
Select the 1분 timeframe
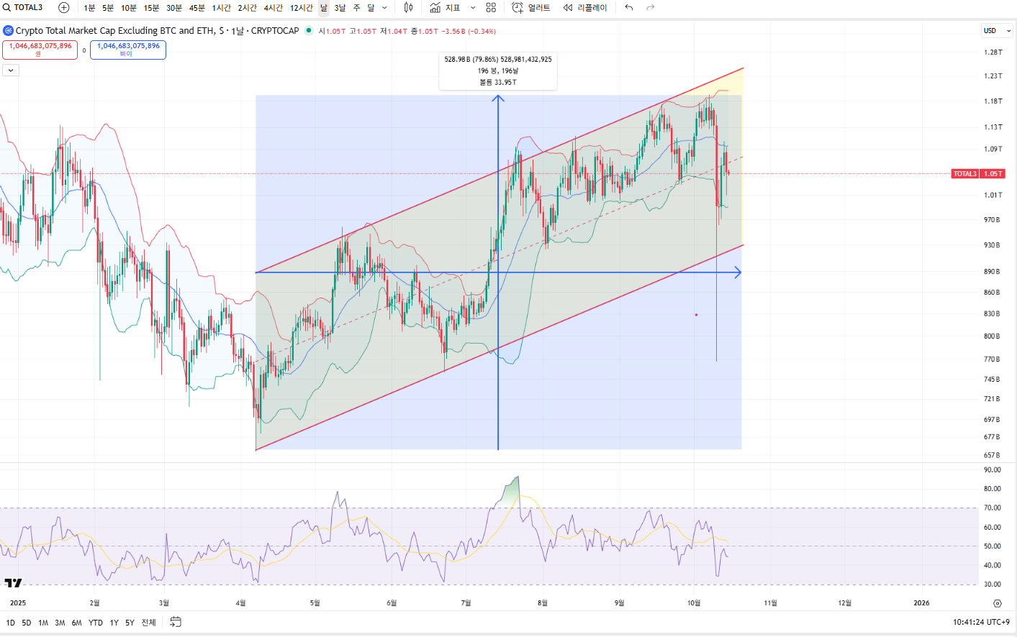pyautogui.click(x=89, y=8)
